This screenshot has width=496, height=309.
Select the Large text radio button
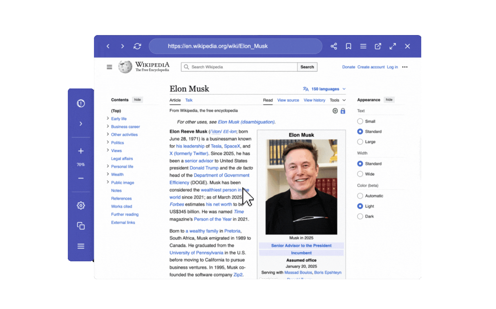(360, 142)
